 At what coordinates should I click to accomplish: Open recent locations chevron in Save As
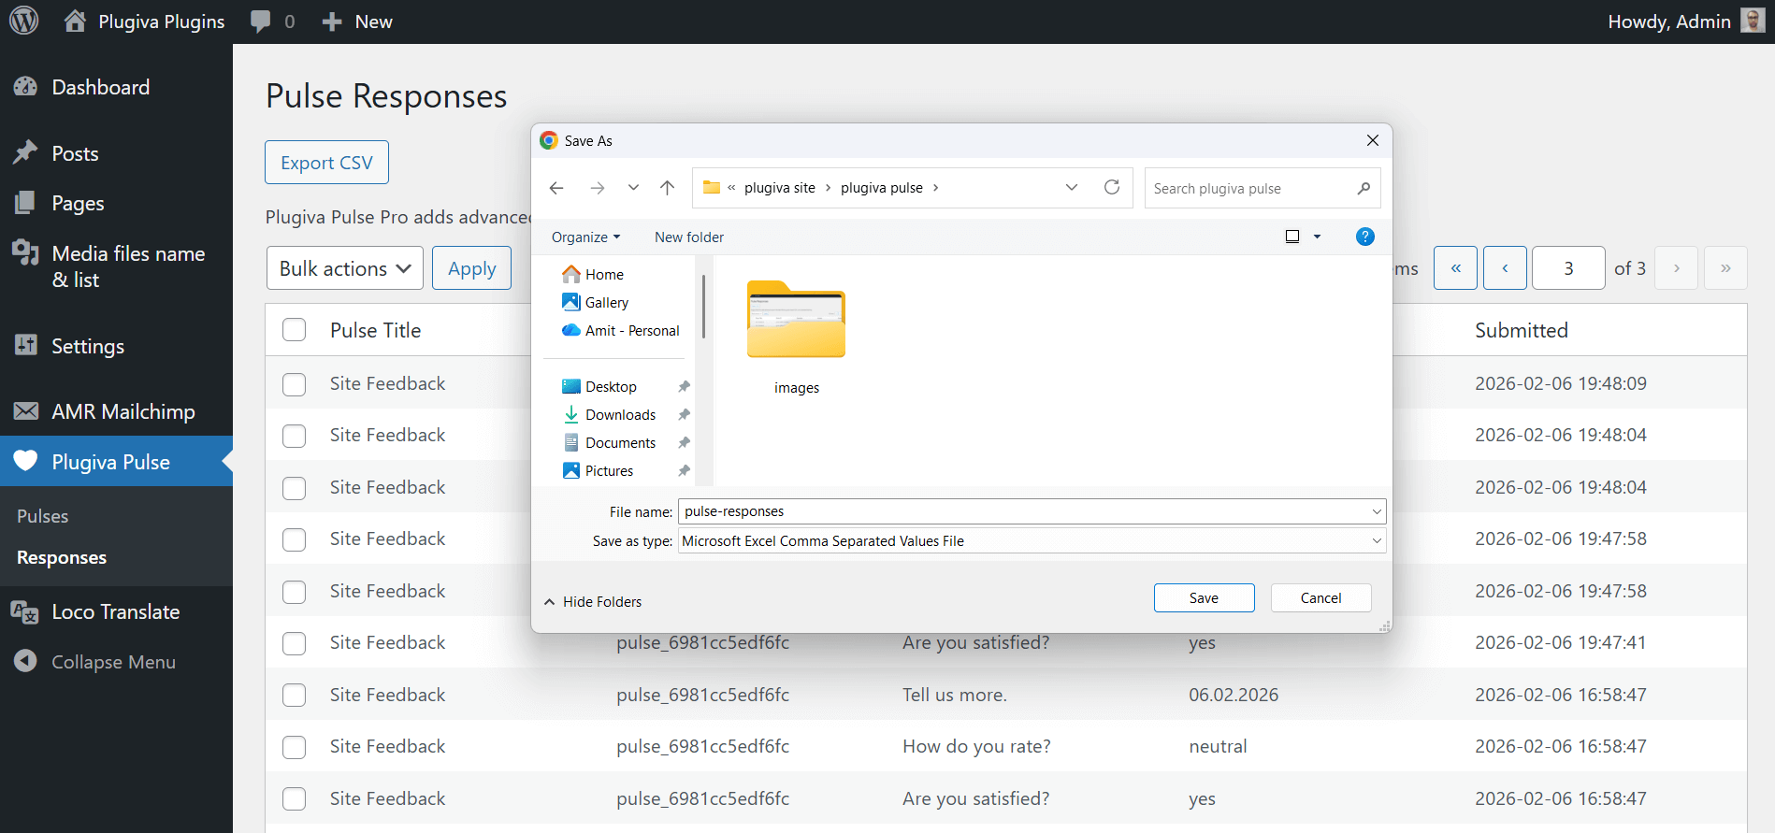pos(633,188)
